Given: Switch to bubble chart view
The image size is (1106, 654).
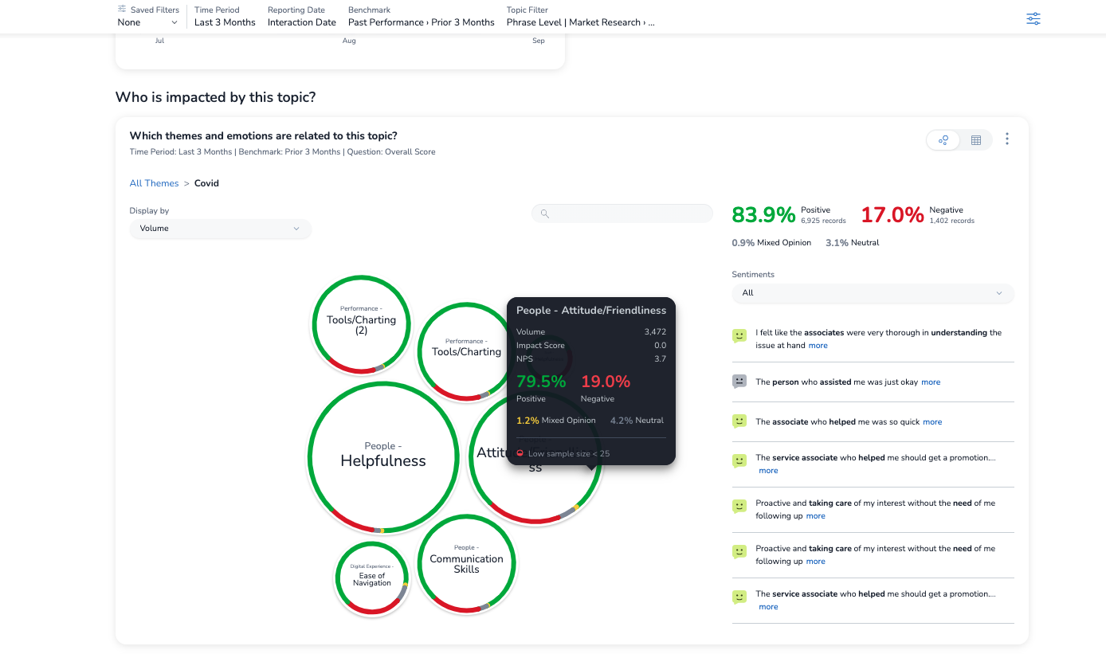Looking at the screenshot, I should (x=943, y=140).
